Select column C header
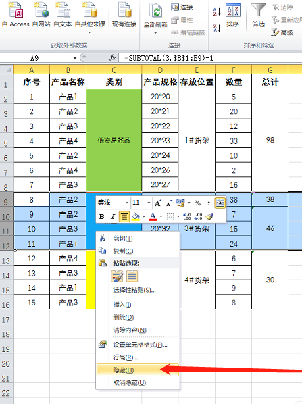 [114, 70]
